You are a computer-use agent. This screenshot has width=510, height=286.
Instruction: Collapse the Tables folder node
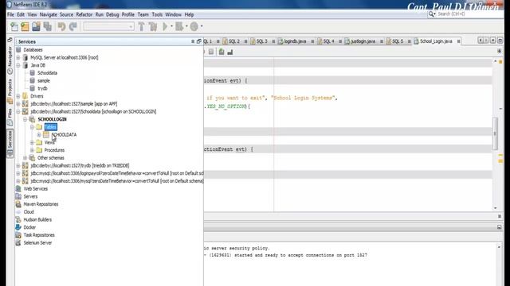click(x=32, y=127)
